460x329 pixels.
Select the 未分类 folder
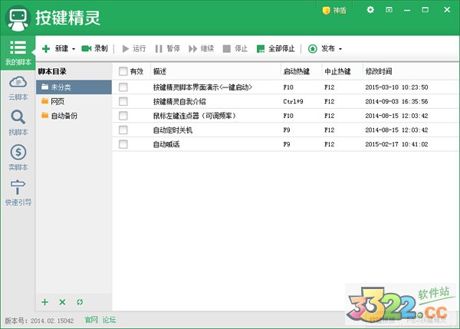[x=74, y=87]
